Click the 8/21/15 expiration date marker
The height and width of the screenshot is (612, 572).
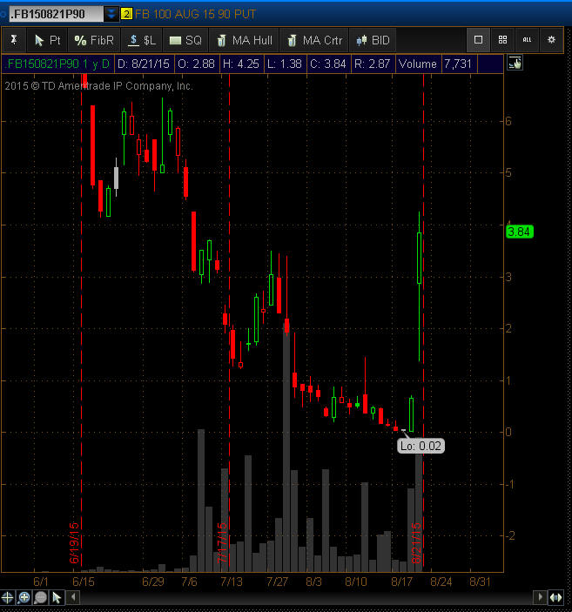[417, 543]
